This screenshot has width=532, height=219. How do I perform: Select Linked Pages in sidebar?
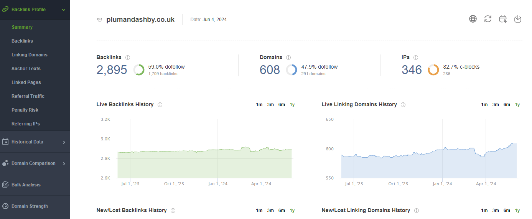[x=26, y=82]
